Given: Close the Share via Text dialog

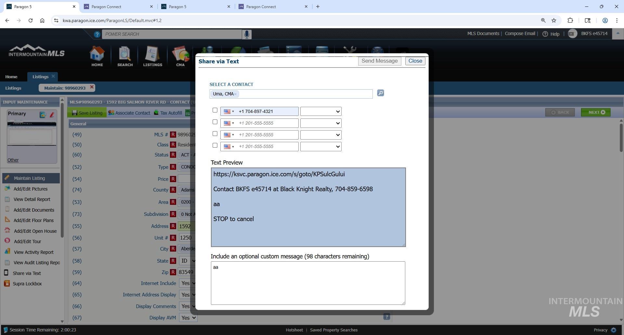Looking at the screenshot, I should (415, 61).
